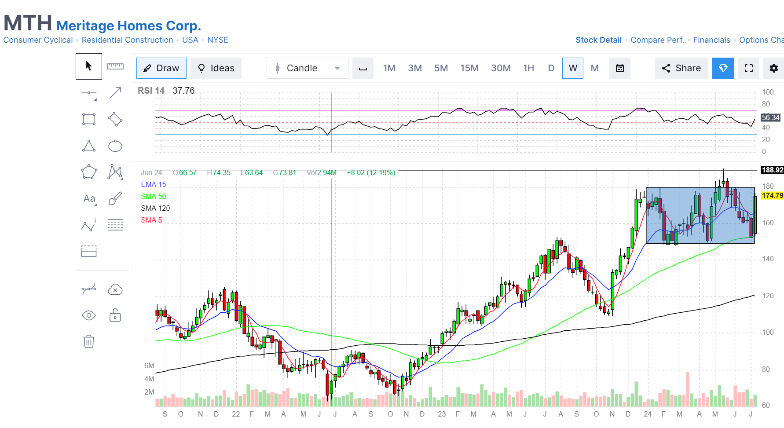Pick the triangle shape tool
The width and height of the screenshot is (784, 428).
89,146
